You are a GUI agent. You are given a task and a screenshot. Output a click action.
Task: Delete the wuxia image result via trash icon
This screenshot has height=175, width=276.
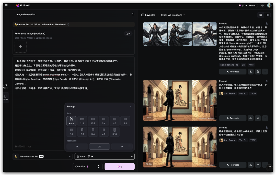(258, 71)
